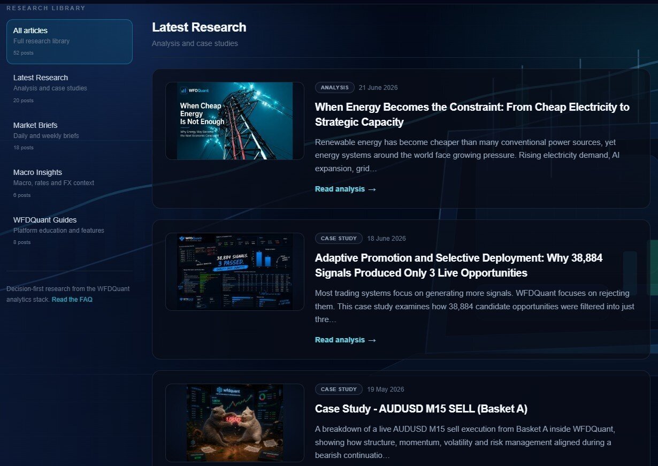Screen dimensions: 658x466
Task: Open the Market Briefs category
Action: pos(70,136)
